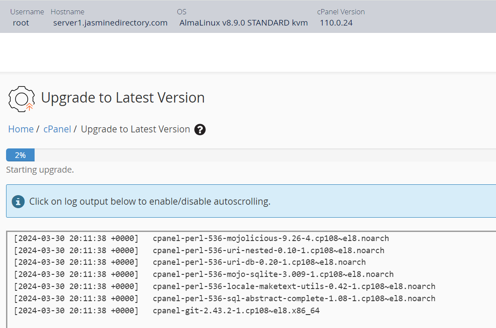The height and width of the screenshot is (328, 496).
Task: Click the sql-abstract-complete log line
Action: [x=294, y=299]
